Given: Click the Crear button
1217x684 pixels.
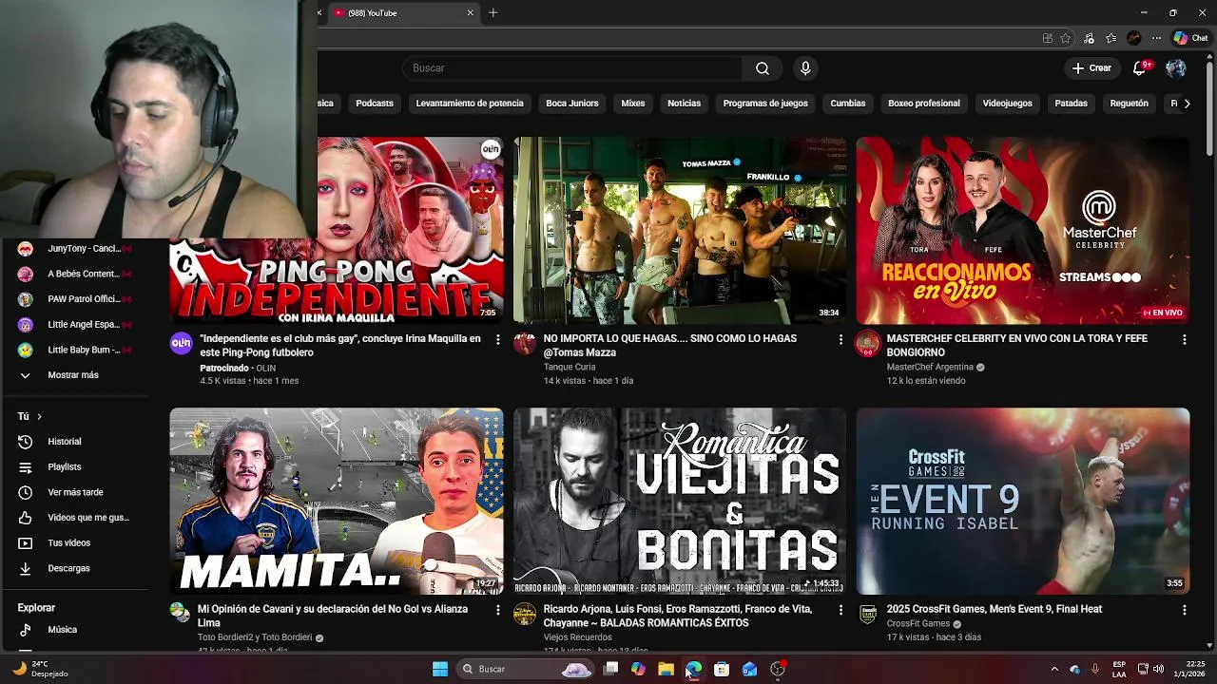Looking at the screenshot, I should 1091,68.
